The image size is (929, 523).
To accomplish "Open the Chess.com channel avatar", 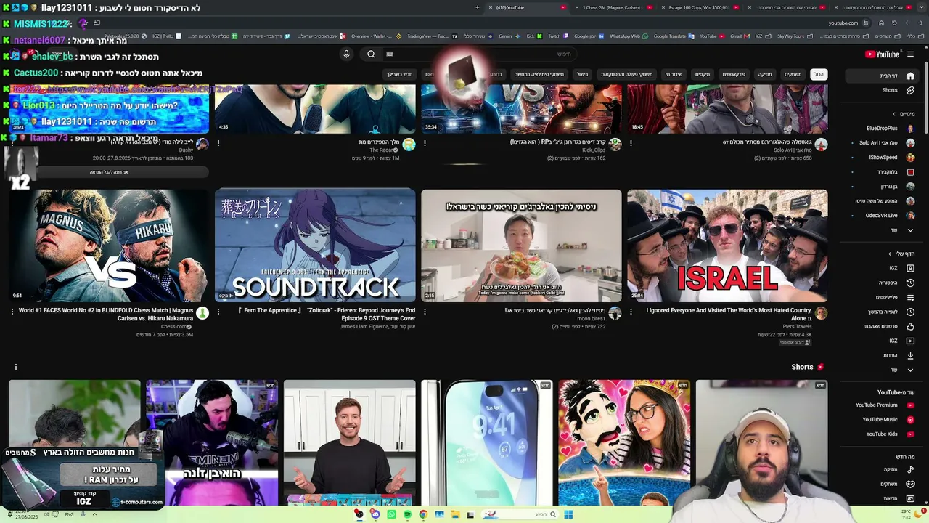I will click(x=202, y=313).
